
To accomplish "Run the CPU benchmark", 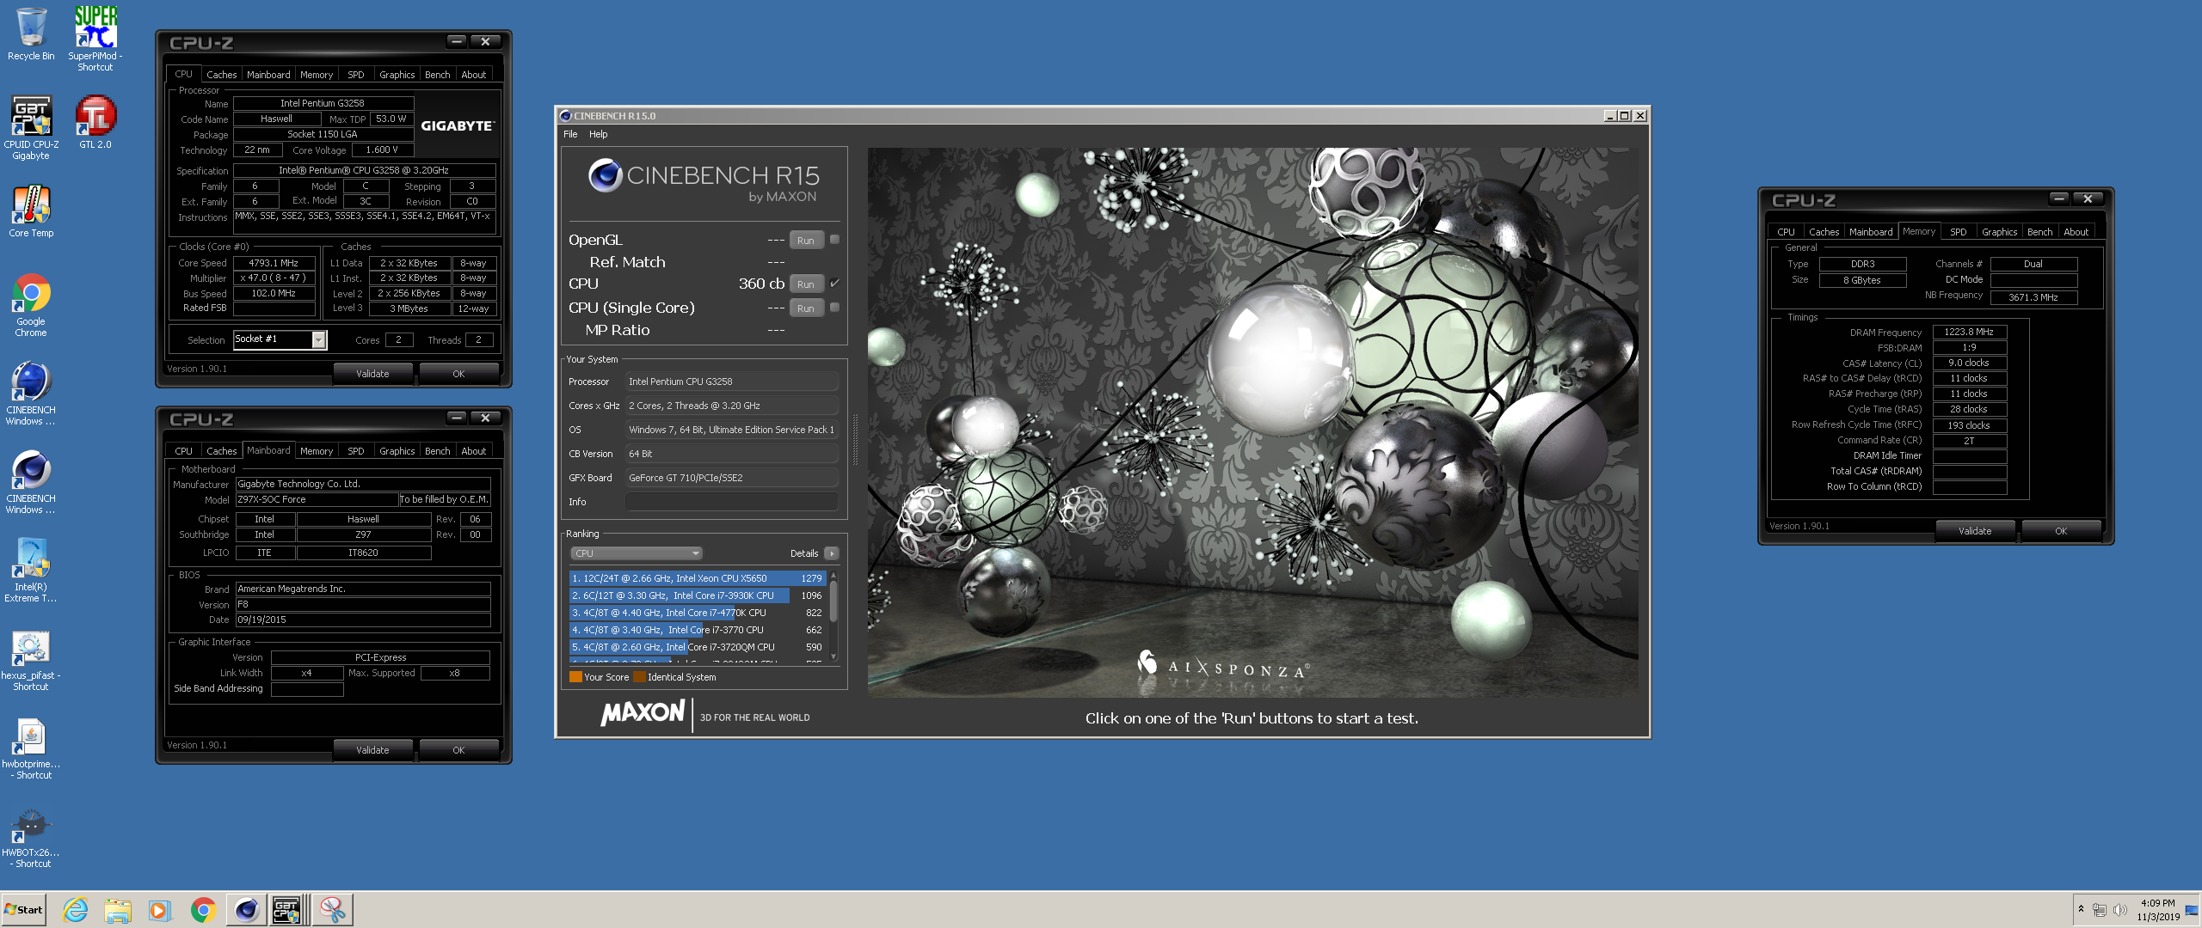I will 806,284.
